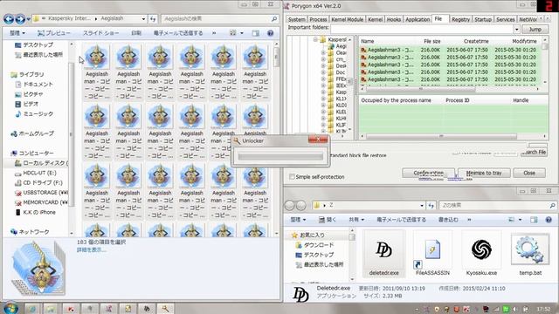
Task: Enable Simple self-protection checkbox
Action: pyautogui.click(x=292, y=177)
